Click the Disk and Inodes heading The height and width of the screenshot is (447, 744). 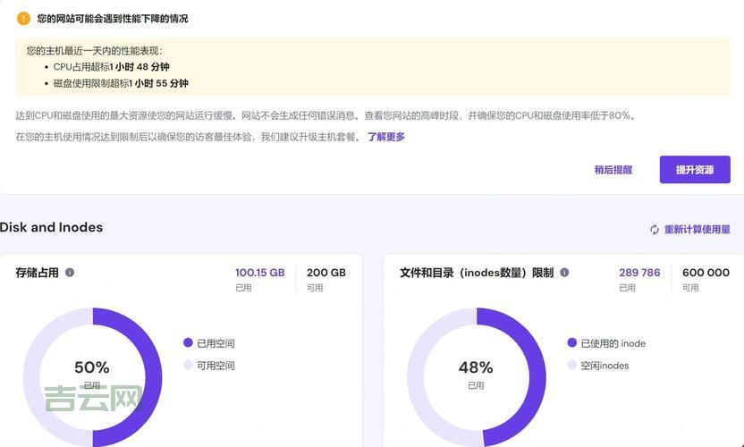tap(51, 227)
